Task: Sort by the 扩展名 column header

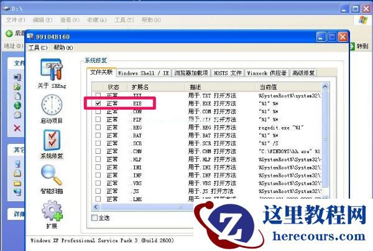Action: (x=156, y=87)
